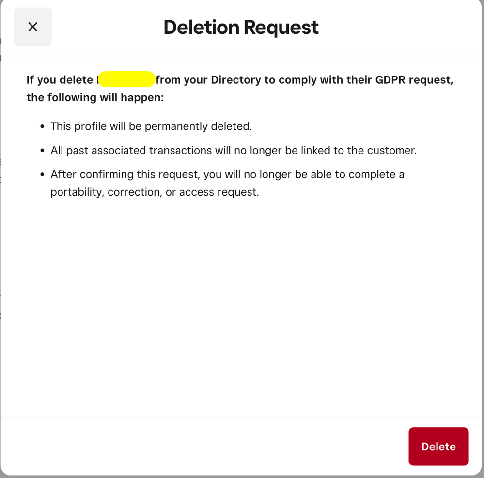
Task: Click blank header area right of title
Action: (x=397, y=28)
